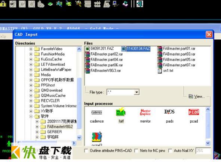The height and width of the screenshot is (162, 221).
Task: Toggle the Auto Nail XY checkbox
Action: tap(170, 151)
